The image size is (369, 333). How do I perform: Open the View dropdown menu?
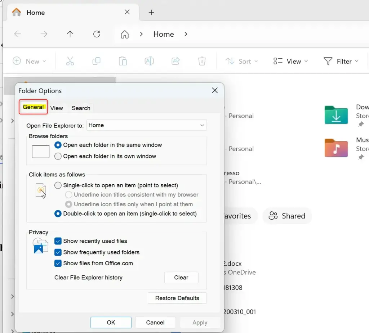point(291,61)
